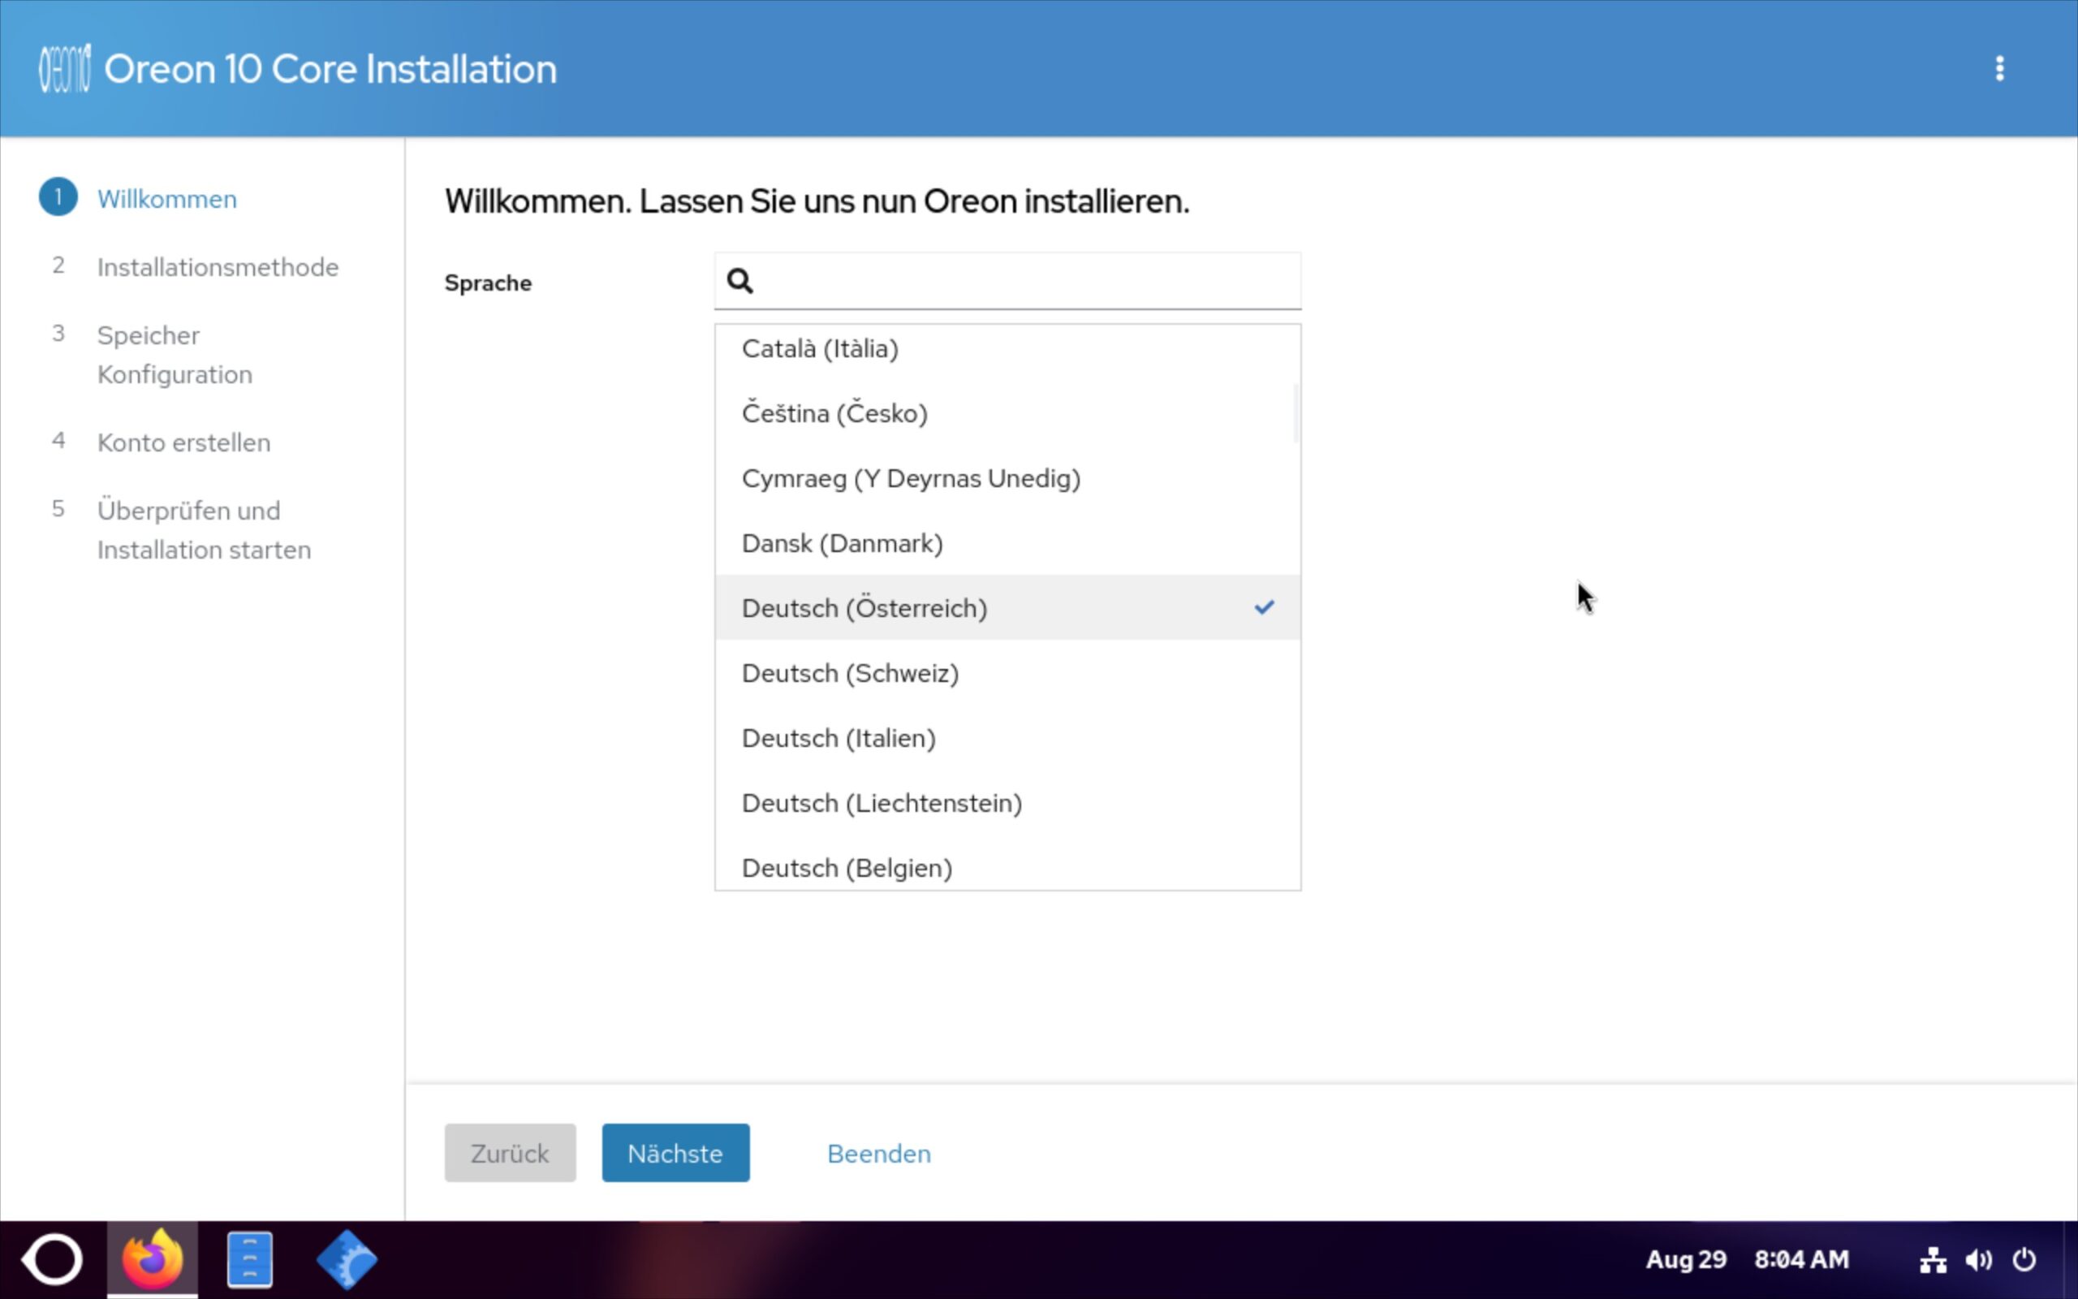Open the kebab options menu in header
The width and height of the screenshot is (2078, 1299).
coord(1999,69)
